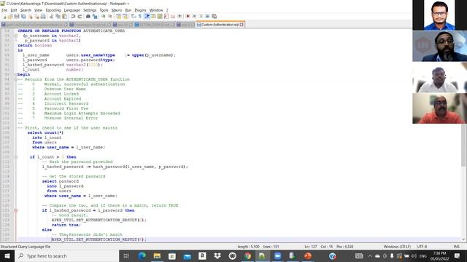Open the Replace toolbar icon
The height and width of the screenshot is (262, 467).
tap(95, 16)
